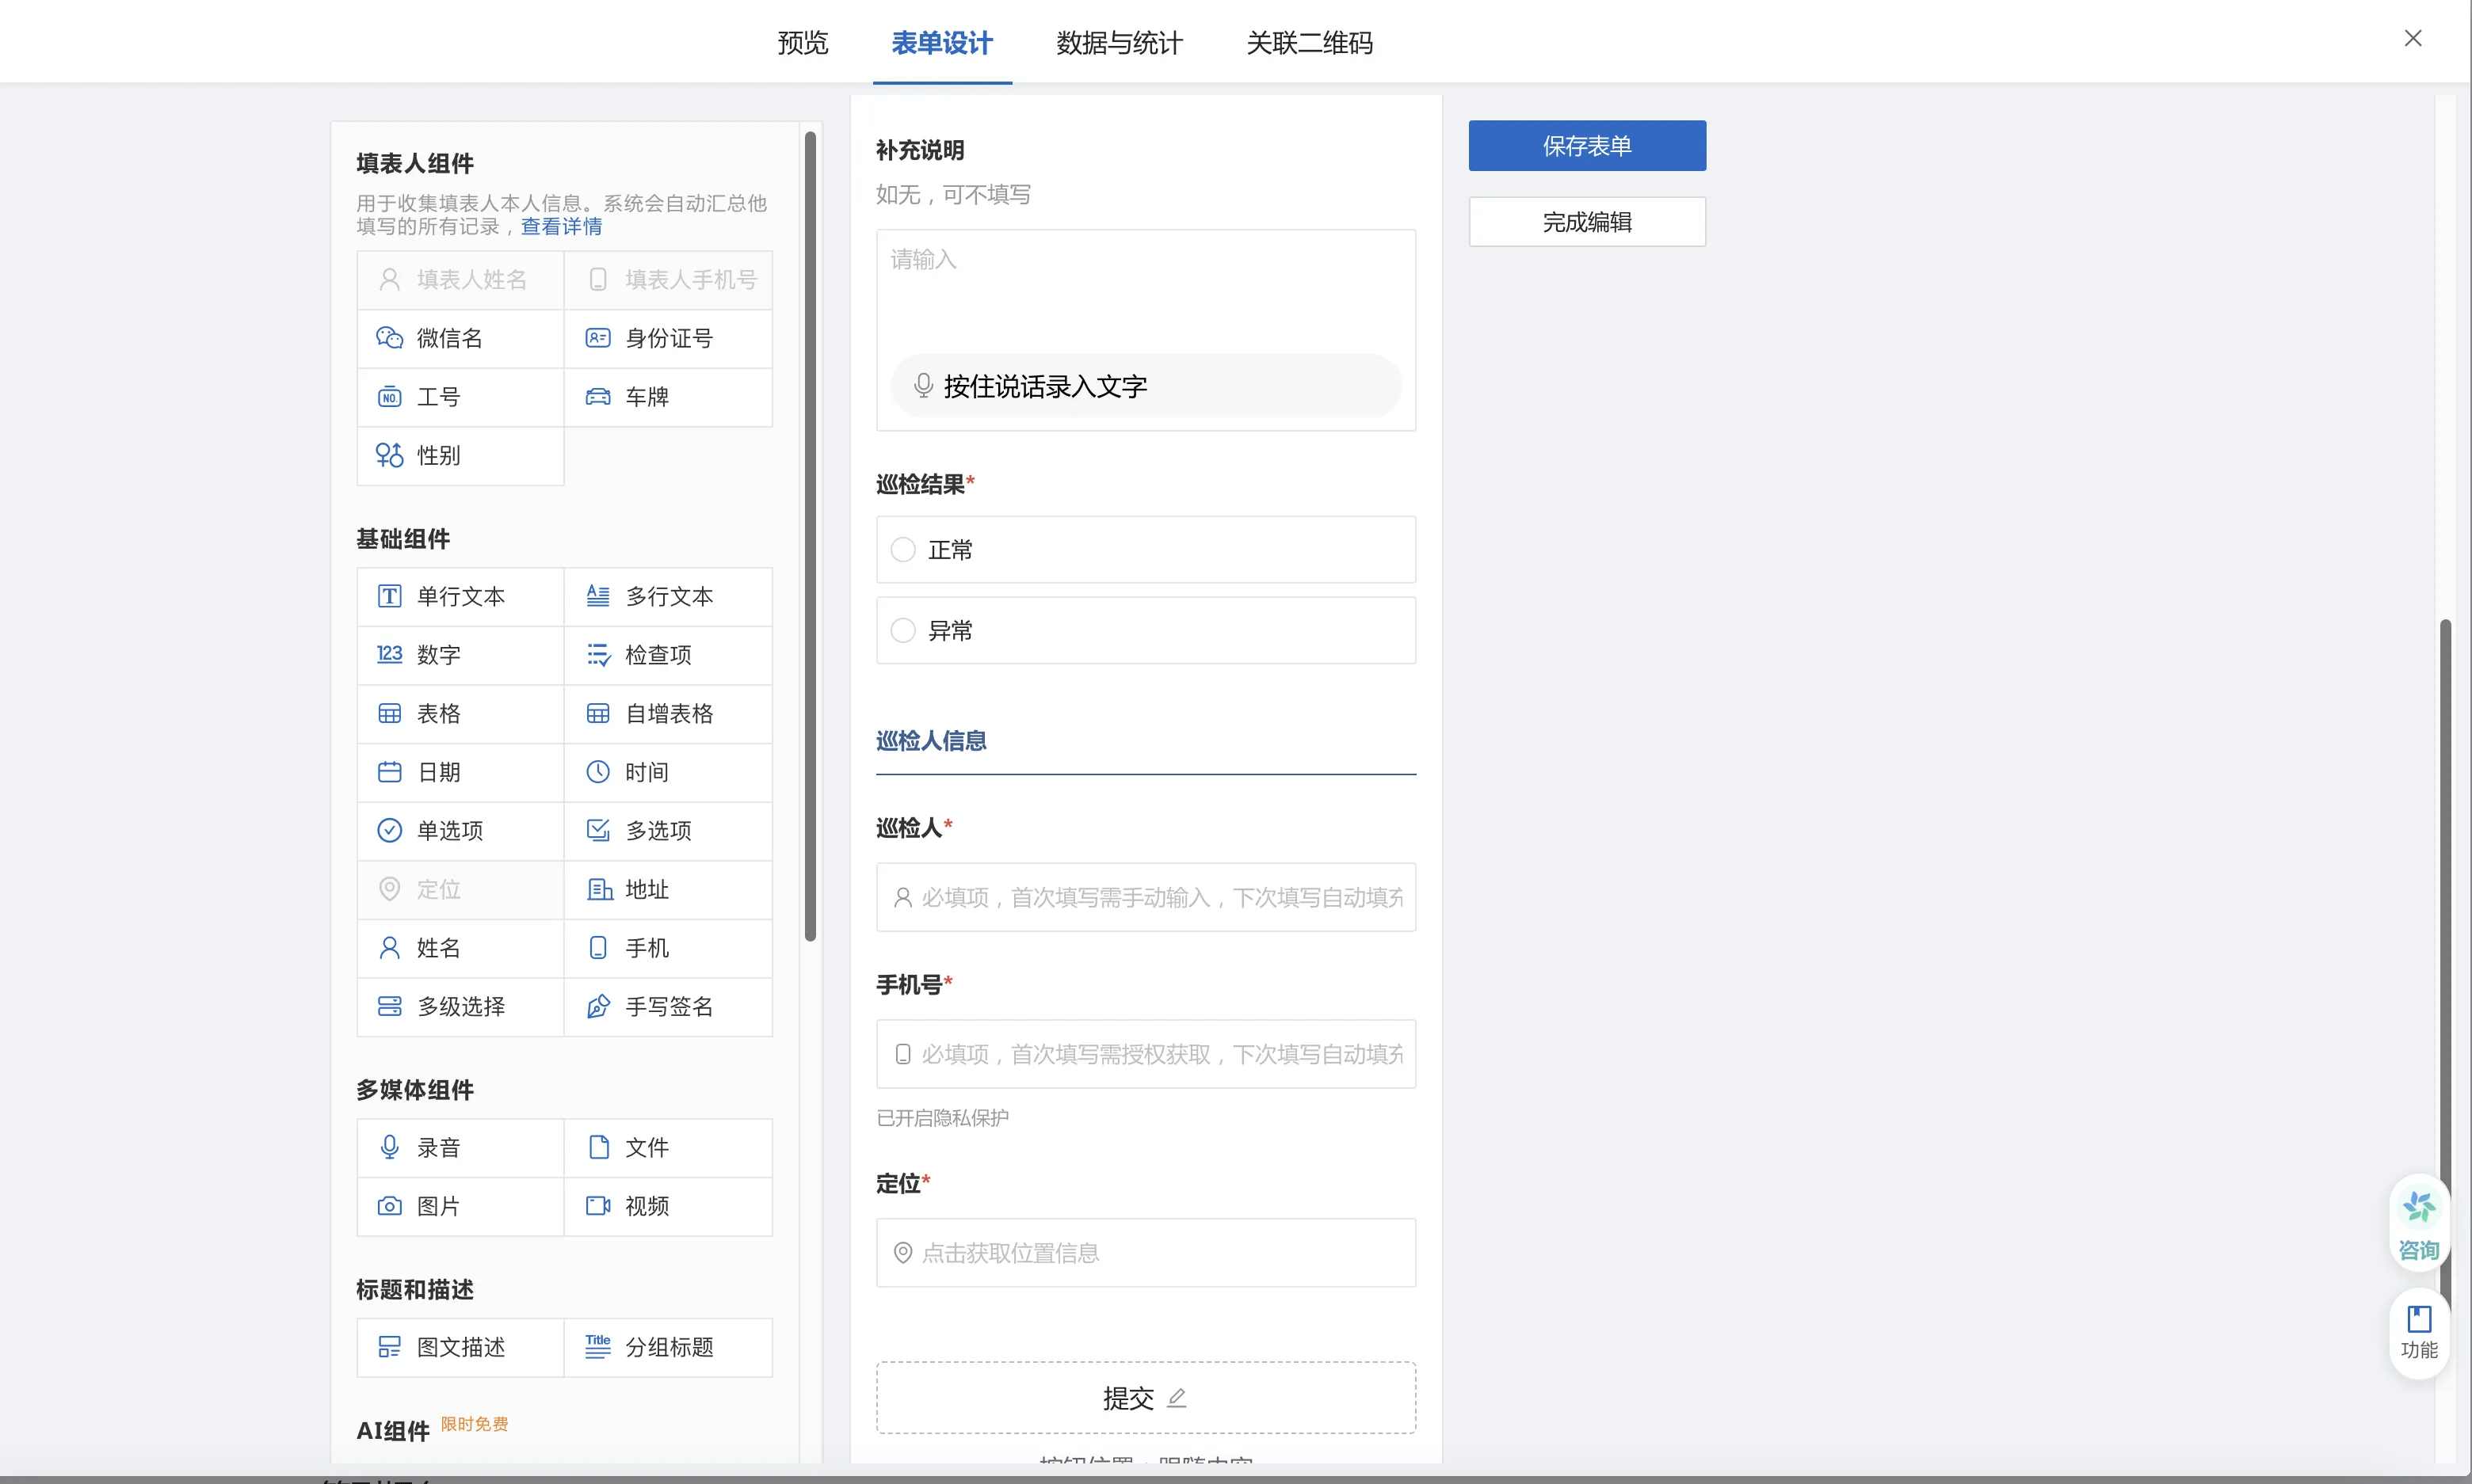Add the 微信名 component
Image resolution: width=2472 pixels, height=1484 pixels.
[x=460, y=338]
